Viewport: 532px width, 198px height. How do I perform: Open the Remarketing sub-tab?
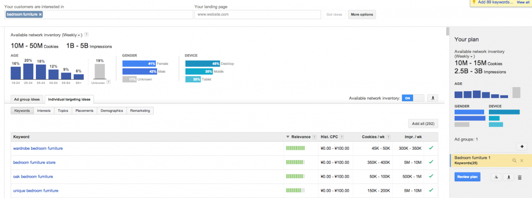(140, 111)
